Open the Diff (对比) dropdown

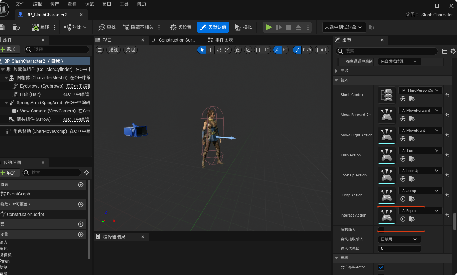(x=75, y=27)
